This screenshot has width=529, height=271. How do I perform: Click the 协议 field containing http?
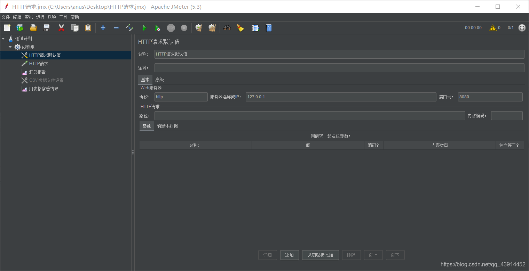pos(181,97)
